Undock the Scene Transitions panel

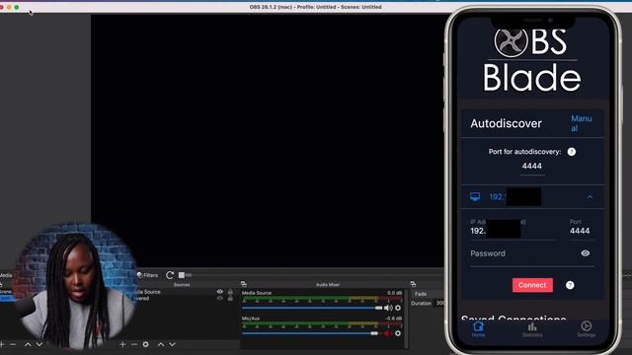click(413, 284)
